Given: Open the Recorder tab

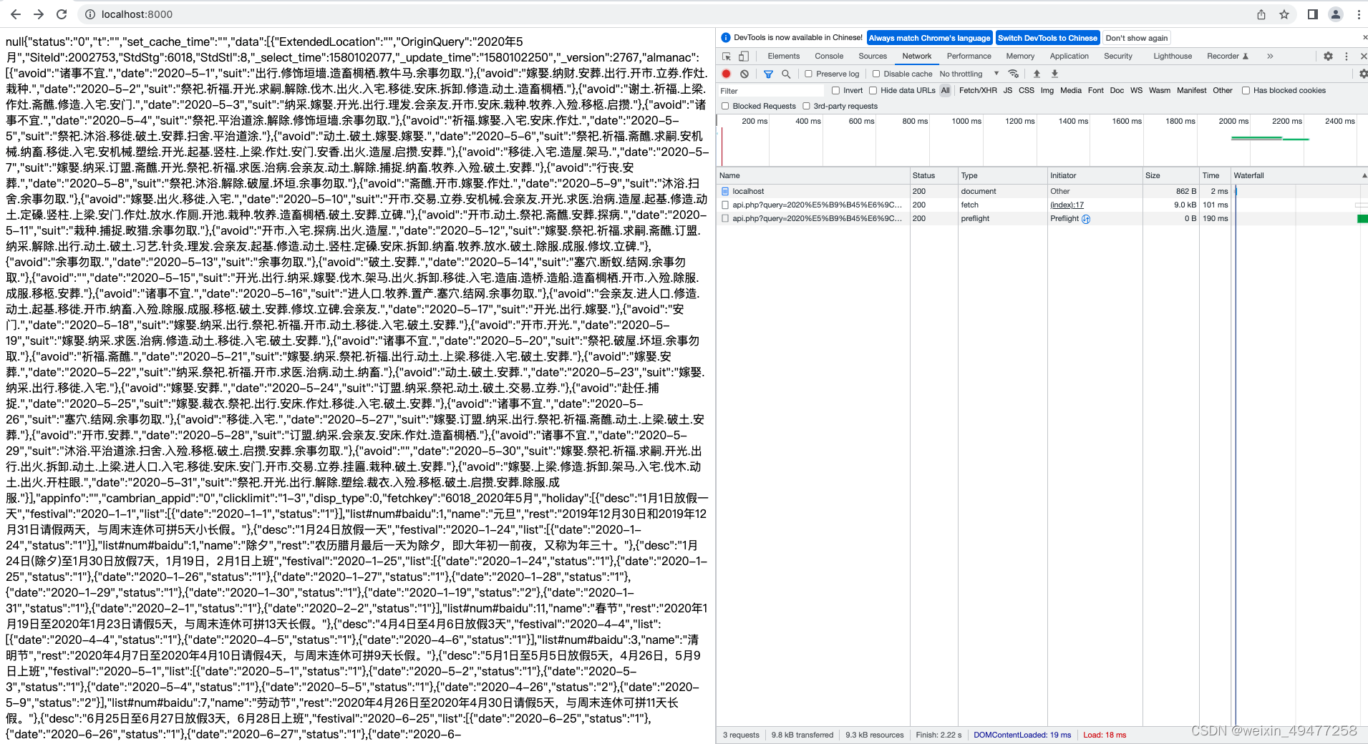Looking at the screenshot, I should [x=1227, y=56].
